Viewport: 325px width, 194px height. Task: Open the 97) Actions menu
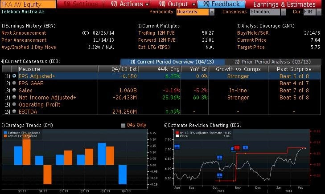(130, 4)
